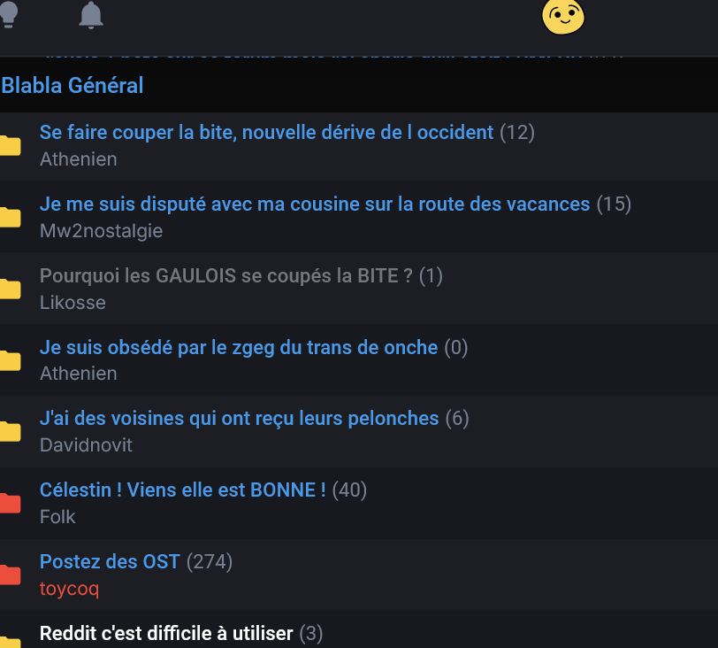Open the "Célestin ! Viens elle est BONNE" topic
Image resolution: width=718 pixels, height=648 pixels.
182,490
